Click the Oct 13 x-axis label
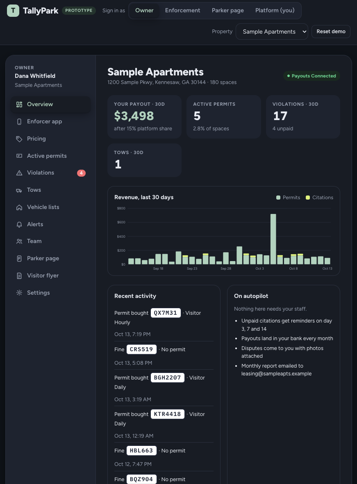Viewport: 357px width, 484px height. point(327,268)
